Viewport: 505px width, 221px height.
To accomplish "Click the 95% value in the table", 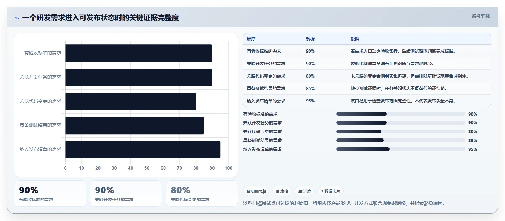I will (310, 101).
